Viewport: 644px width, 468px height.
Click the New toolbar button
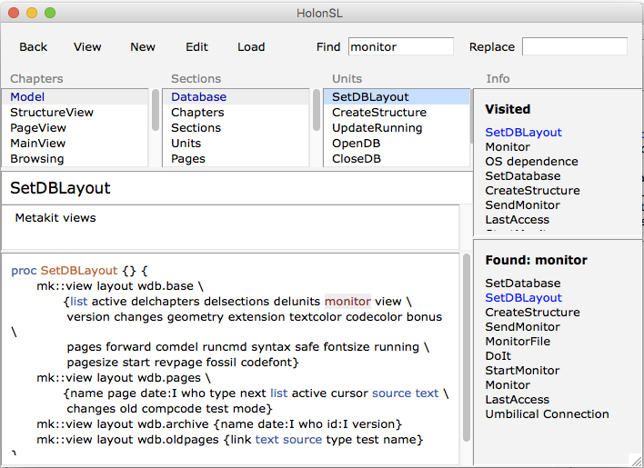pyautogui.click(x=143, y=46)
